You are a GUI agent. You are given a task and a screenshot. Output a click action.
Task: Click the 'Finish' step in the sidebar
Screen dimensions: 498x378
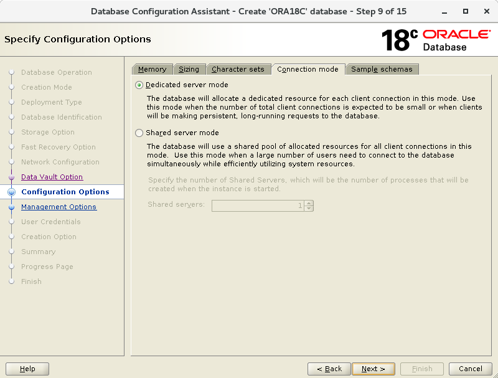coord(32,281)
